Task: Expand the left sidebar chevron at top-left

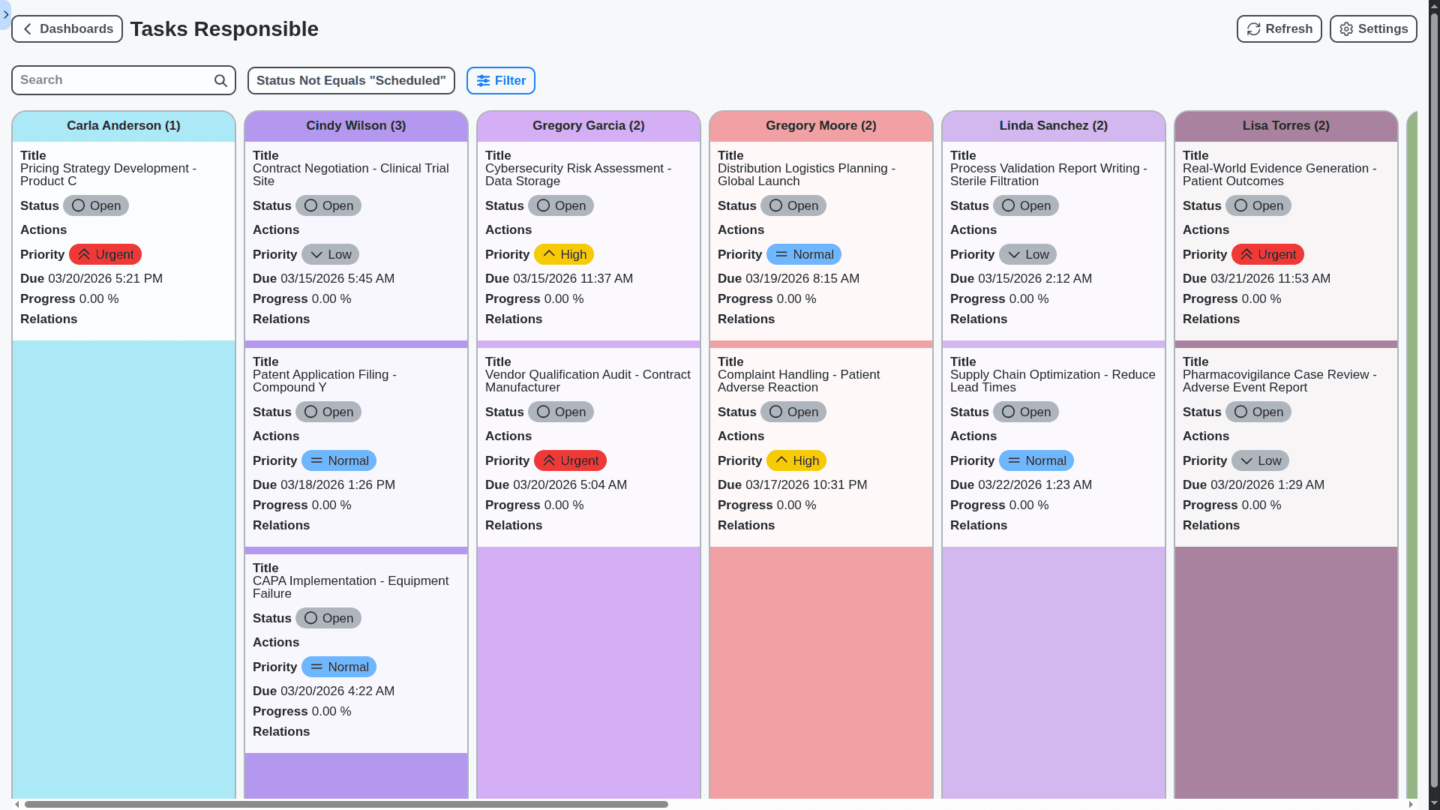Action: [x=6, y=15]
